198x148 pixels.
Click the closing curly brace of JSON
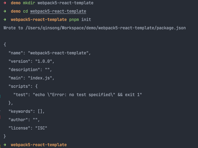pos(5,137)
